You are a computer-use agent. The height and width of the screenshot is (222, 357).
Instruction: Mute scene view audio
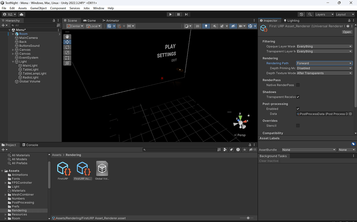click(215, 26)
